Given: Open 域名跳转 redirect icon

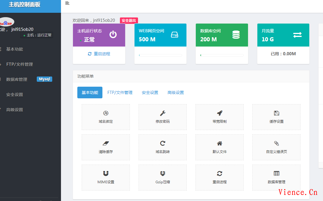Looking at the screenshot, I should [x=163, y=143].
